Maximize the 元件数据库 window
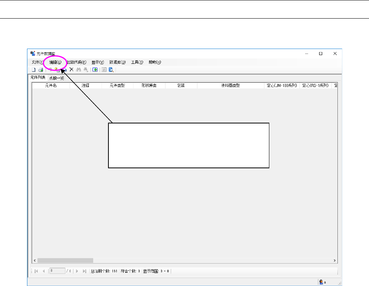Viewport: 369px width, 286px height. point(321,54)
